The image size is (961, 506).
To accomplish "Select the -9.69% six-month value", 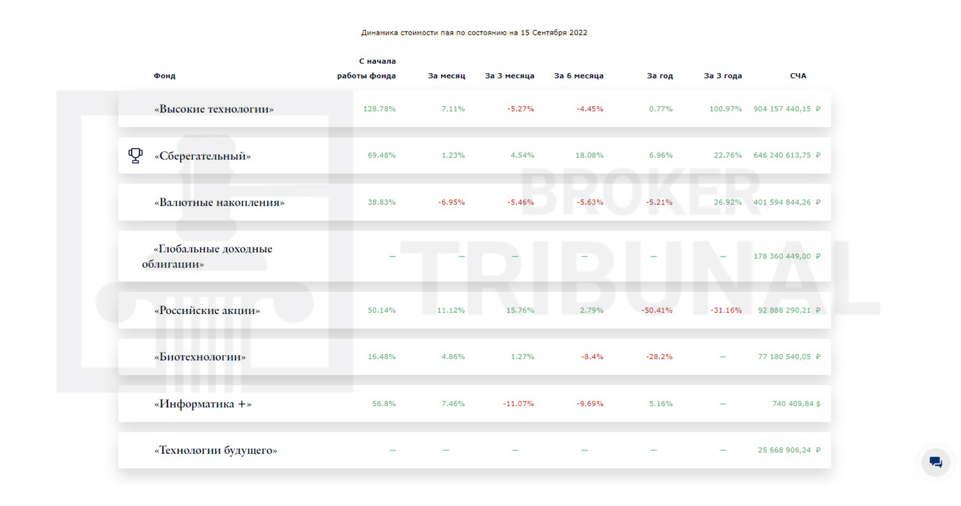I will (590, 404).
